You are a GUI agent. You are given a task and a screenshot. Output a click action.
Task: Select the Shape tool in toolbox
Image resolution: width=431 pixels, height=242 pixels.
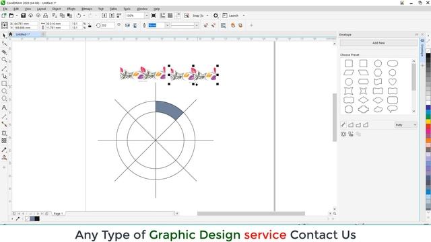point(4,44)
